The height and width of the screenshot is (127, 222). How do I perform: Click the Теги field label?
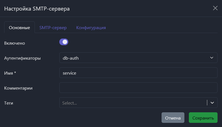point(9,103)
